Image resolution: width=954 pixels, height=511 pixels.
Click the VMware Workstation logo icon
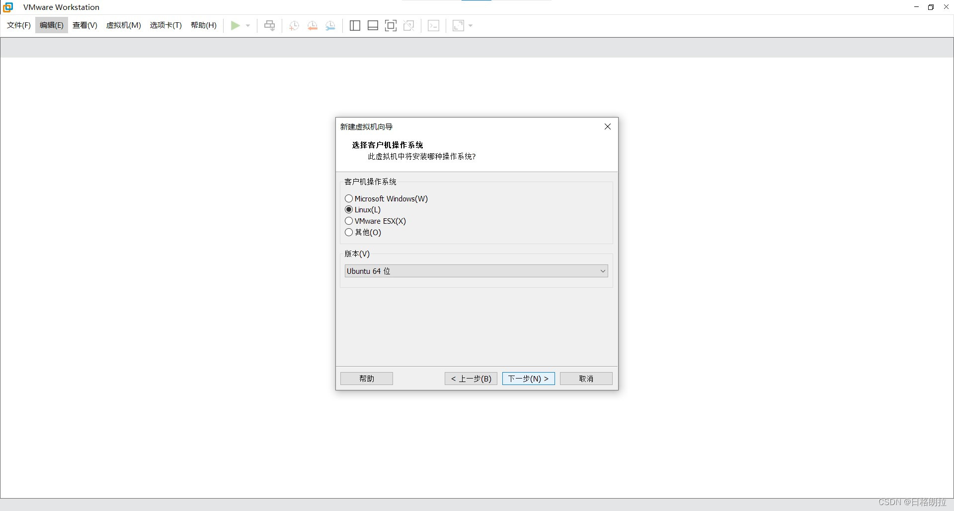(8, 7)
